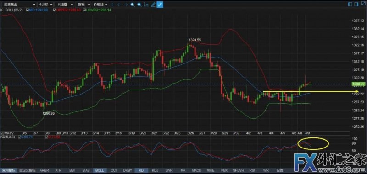This screenshot has width=367, height=174.
Task: Select the measurement ruler tool
Action: click(146, 5)
